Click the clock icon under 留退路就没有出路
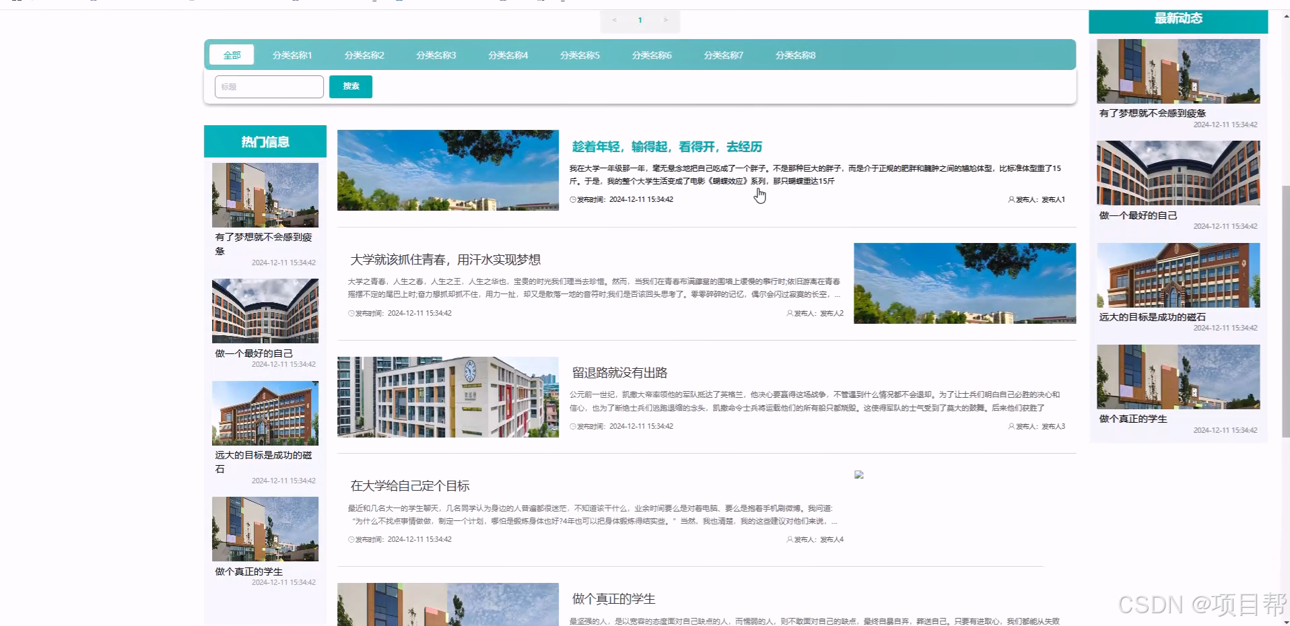Screen dimensions: 1290x626 [572, 426]
